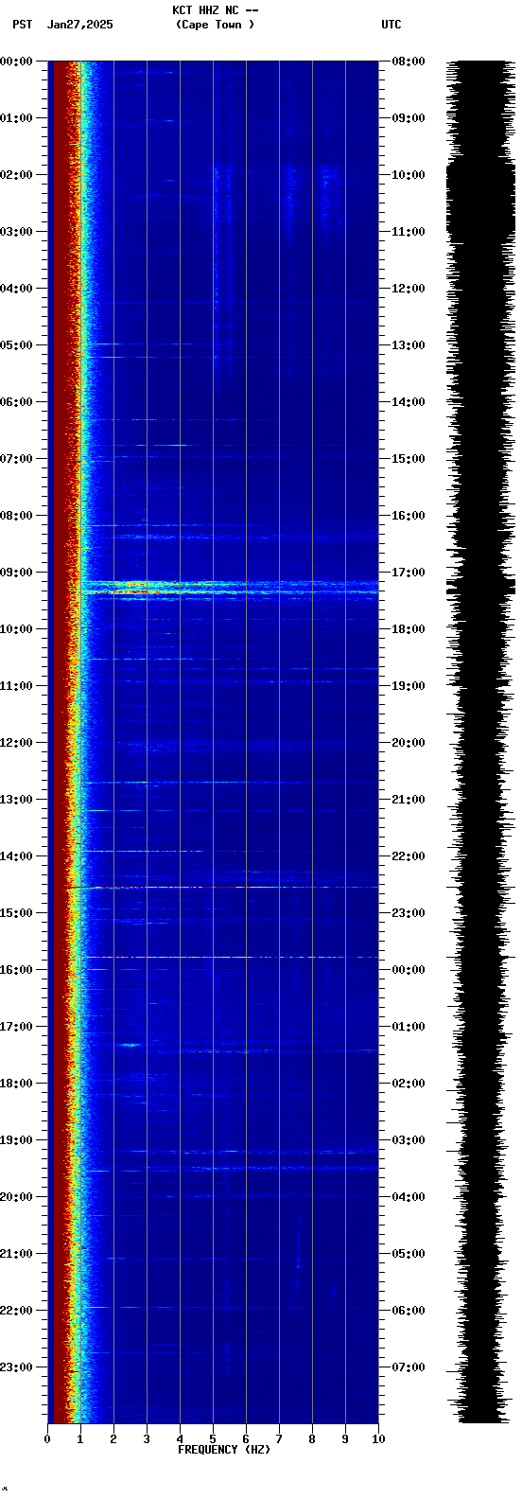
Task: Click the '13:00' UTC time label
Action: [409, 345]
